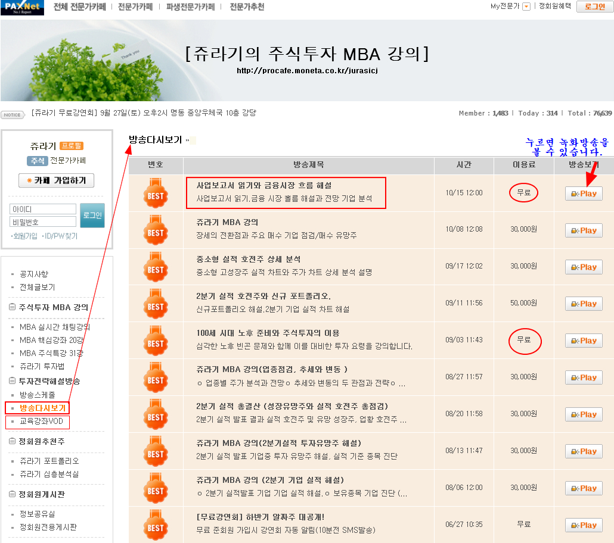The height and width of the screenshot is (543, 614).
Task: Click BEST badge for 사업보고서 읽기와 금융시장 row
Action: 156,194
